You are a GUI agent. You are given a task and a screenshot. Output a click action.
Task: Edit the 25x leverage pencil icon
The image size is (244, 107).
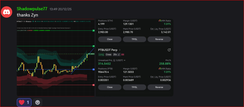pyautogui.click(x=119, y=55)
